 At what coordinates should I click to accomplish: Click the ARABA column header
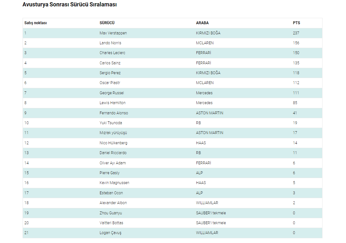tap(202, 23)
